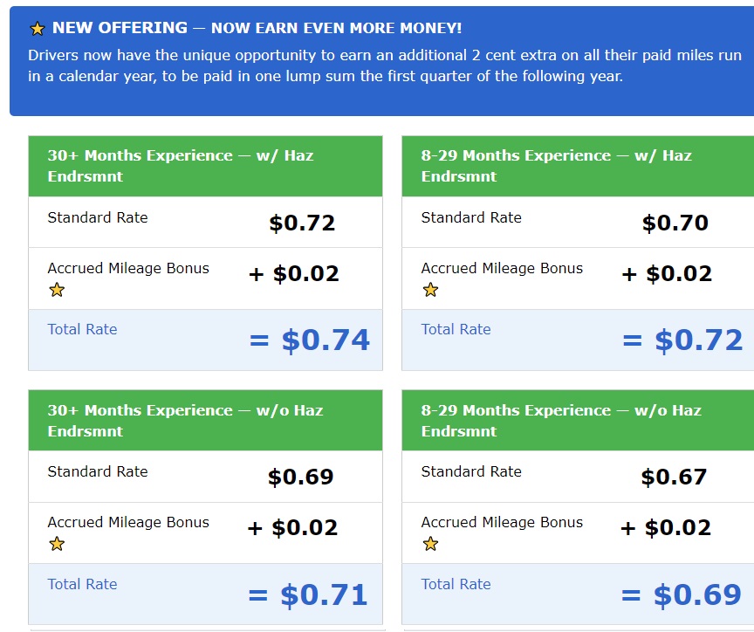Select the NEW OFFERING banner headline
The height and width of the screenshot is (632, 754).
click(x=257, y=28)
